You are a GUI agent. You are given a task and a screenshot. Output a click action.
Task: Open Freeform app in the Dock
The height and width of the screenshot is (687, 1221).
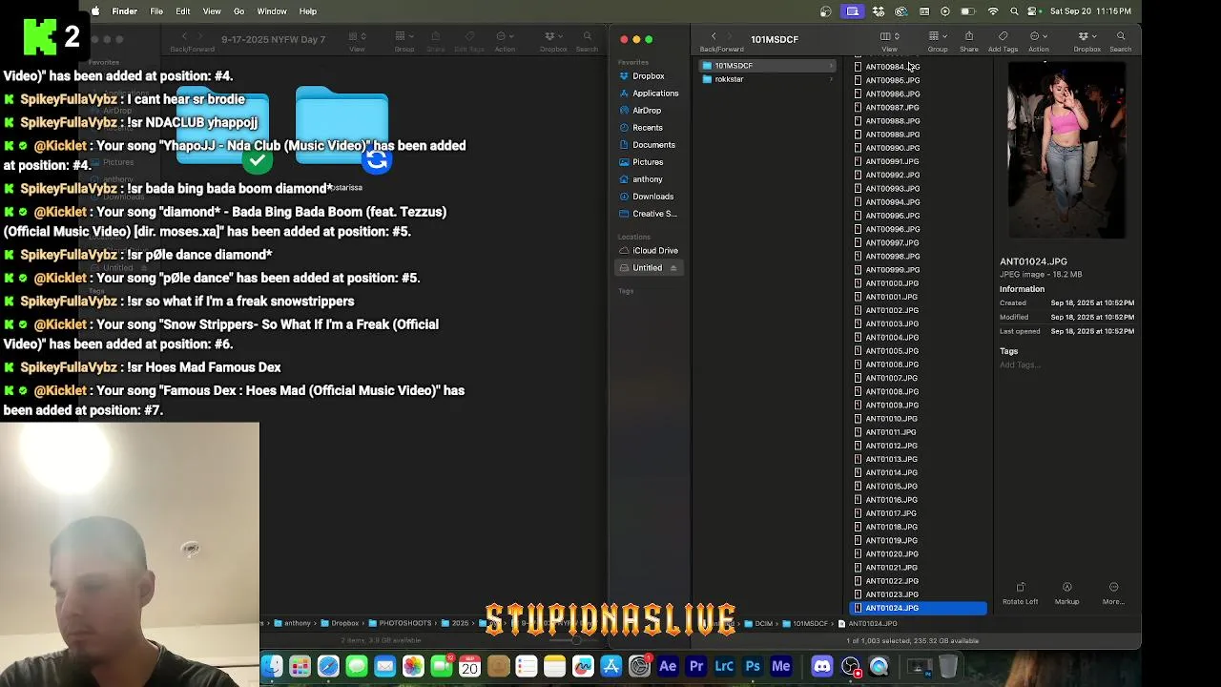[583, 666]
